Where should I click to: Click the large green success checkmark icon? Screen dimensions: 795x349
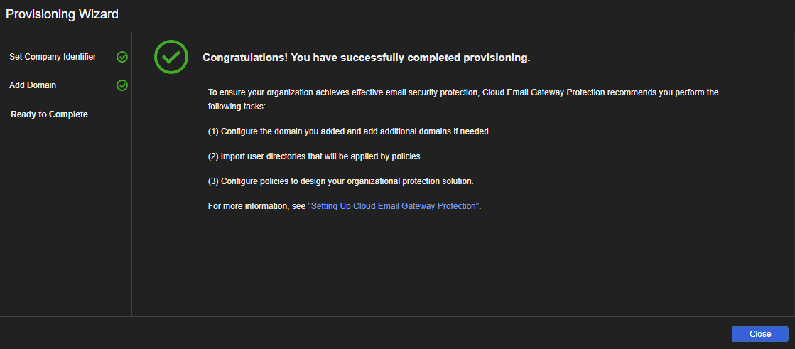tap(171, 57)
